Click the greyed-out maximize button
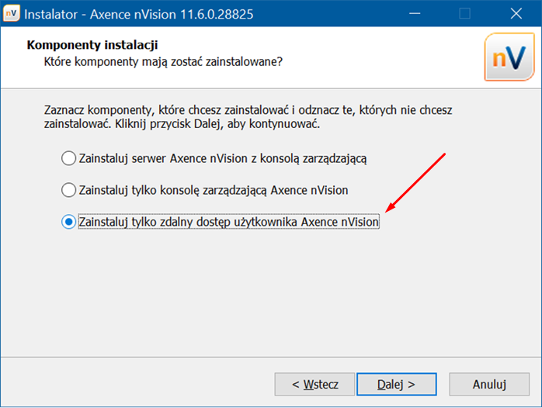The height and width of the screenshot is (408, 542). click(x=464, y=14)
